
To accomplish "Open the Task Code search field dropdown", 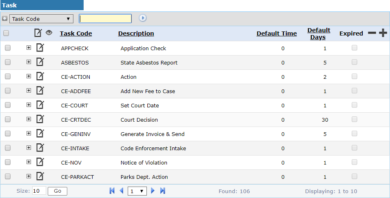I will (x=41, y=19).
